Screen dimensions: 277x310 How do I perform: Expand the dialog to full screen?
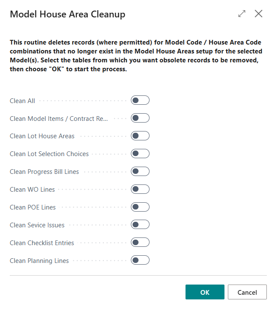point(242,14)
